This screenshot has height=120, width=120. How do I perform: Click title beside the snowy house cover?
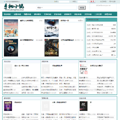27,21
